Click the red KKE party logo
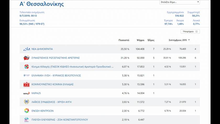 (26, 84)
